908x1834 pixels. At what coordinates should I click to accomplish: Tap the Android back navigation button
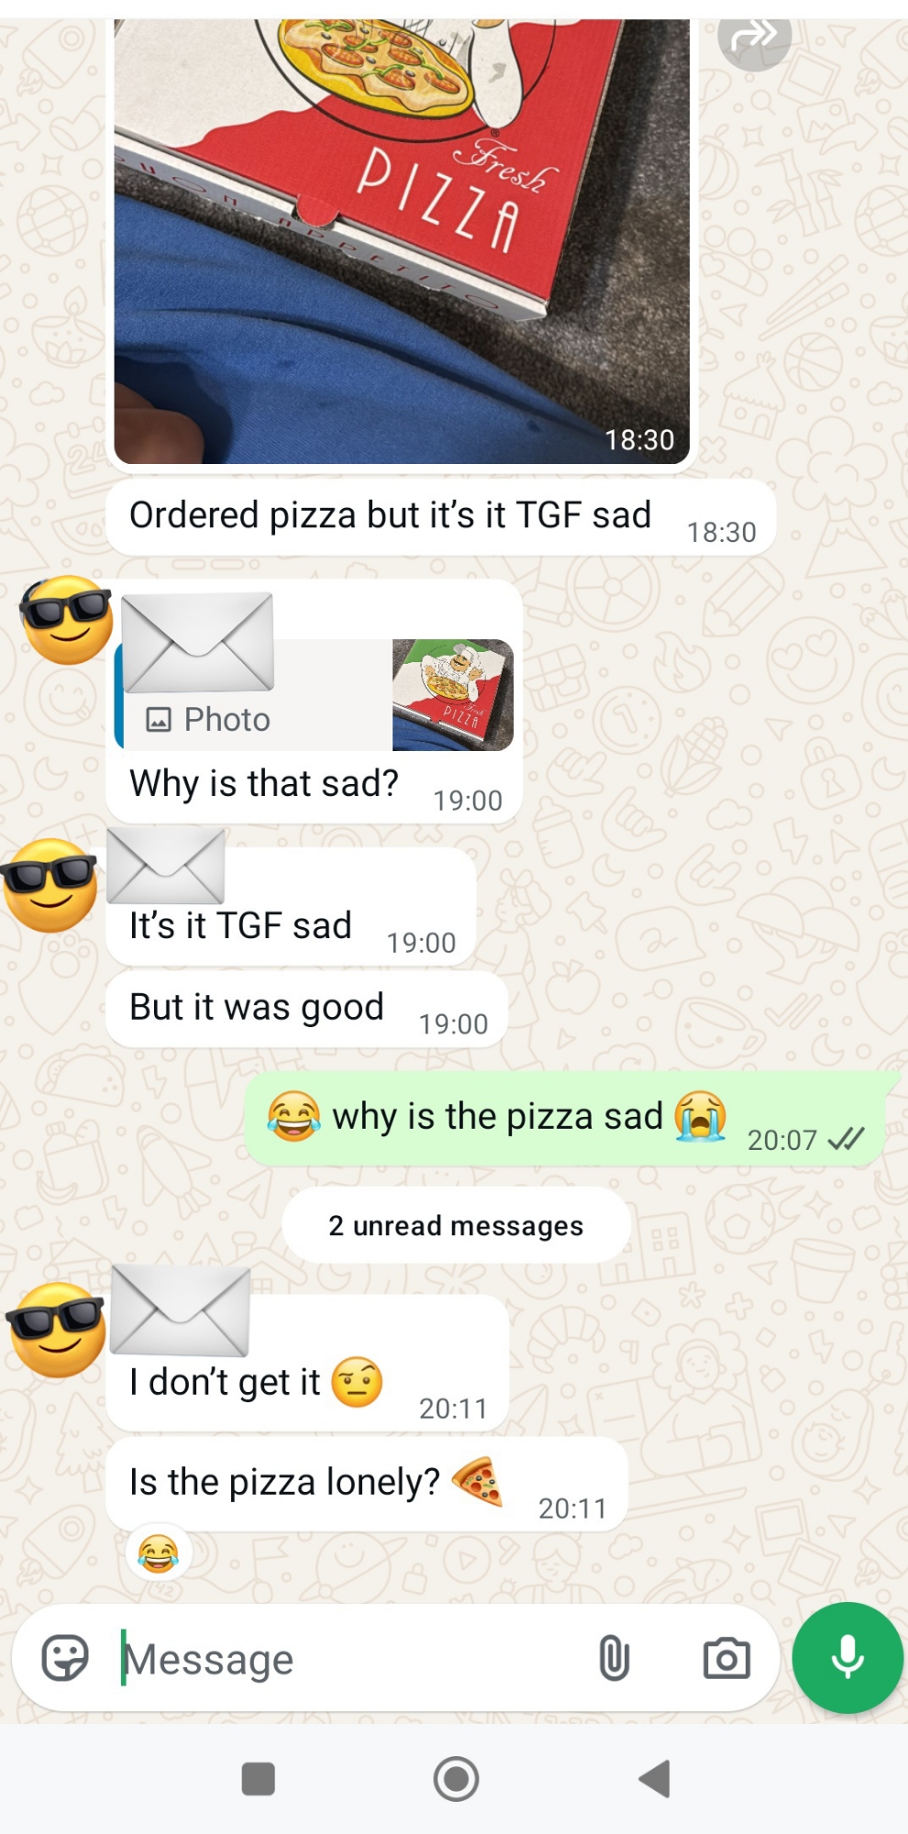pos(655,1779)
